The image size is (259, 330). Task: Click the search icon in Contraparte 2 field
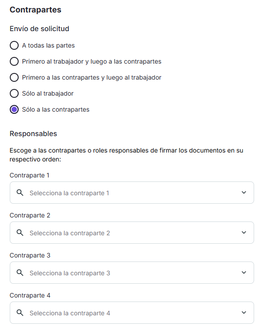tap(20, 233)
